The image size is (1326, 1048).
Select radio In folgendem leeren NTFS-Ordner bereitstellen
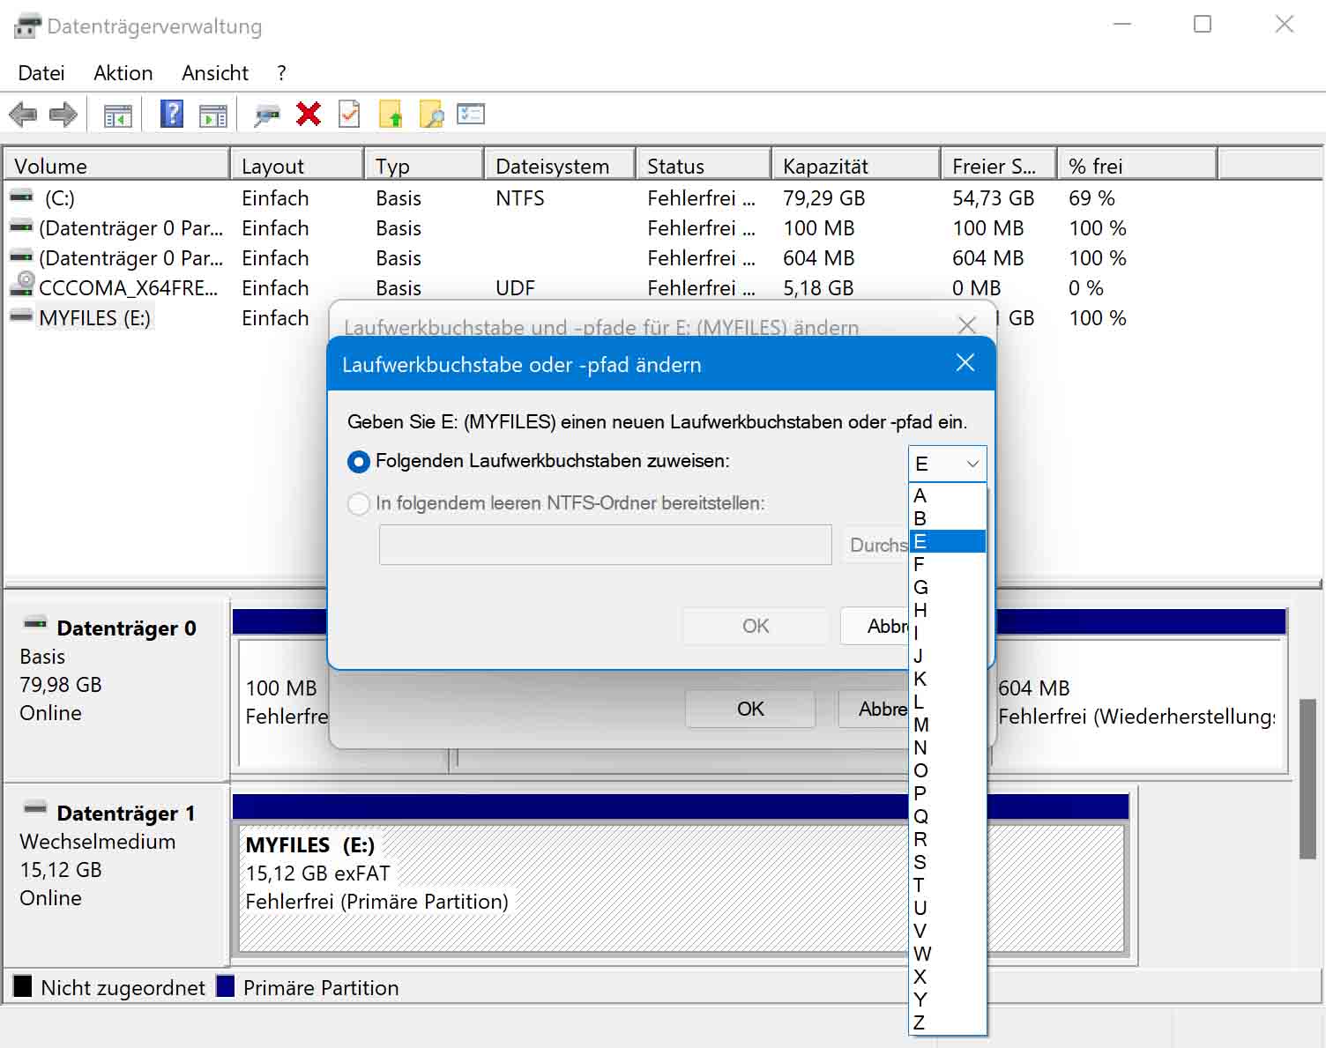point(359,504)
